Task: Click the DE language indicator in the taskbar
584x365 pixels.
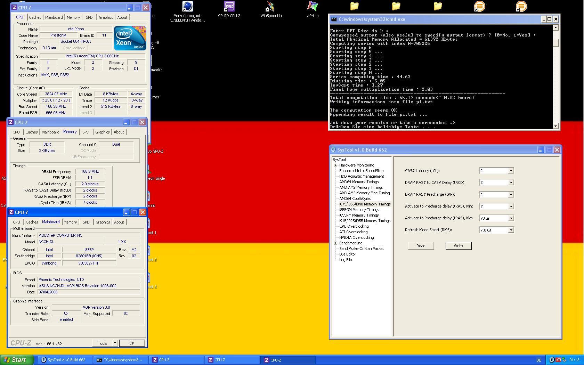Action: [x=539, y=360]
